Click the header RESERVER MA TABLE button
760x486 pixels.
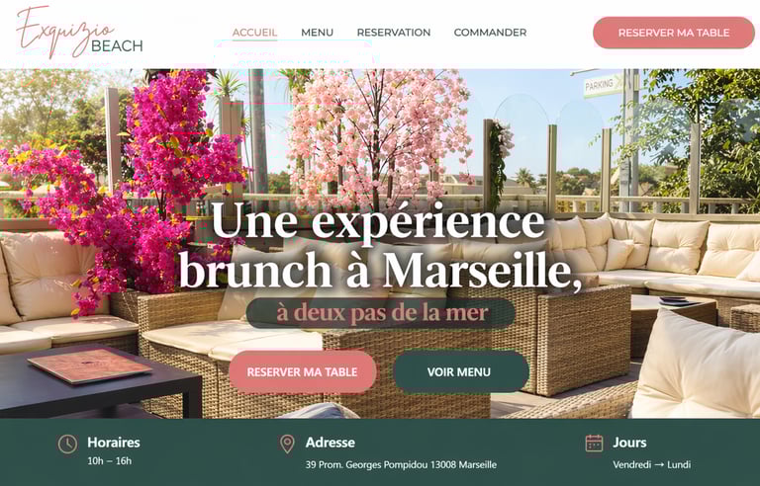click(x=674, y=33)
